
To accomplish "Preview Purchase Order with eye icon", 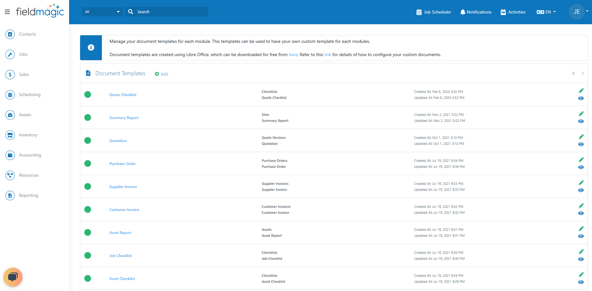I will tap(581, 167).
